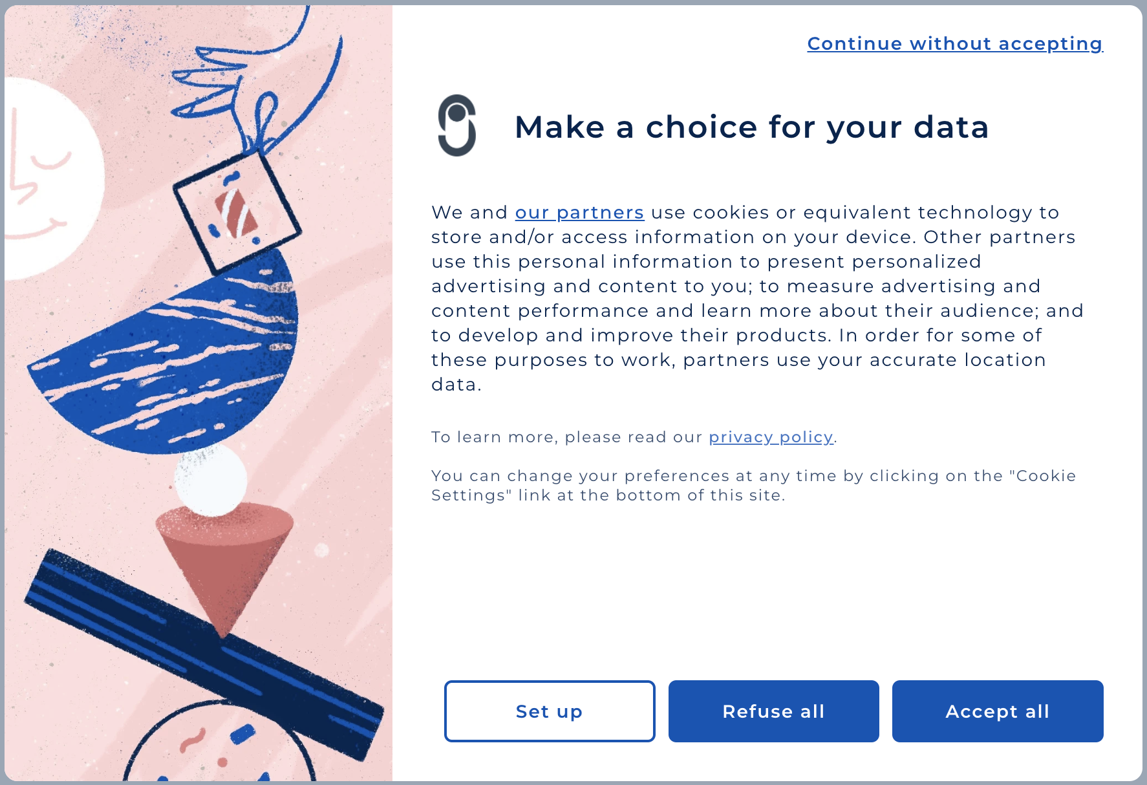Screen dimensions: 1147x785
Task: Click the small blue pill at illustration bottom
Action: point(242,734)
